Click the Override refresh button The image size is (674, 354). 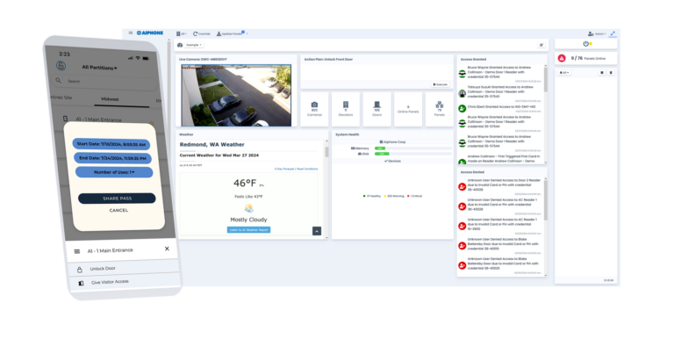pos(202,33)
